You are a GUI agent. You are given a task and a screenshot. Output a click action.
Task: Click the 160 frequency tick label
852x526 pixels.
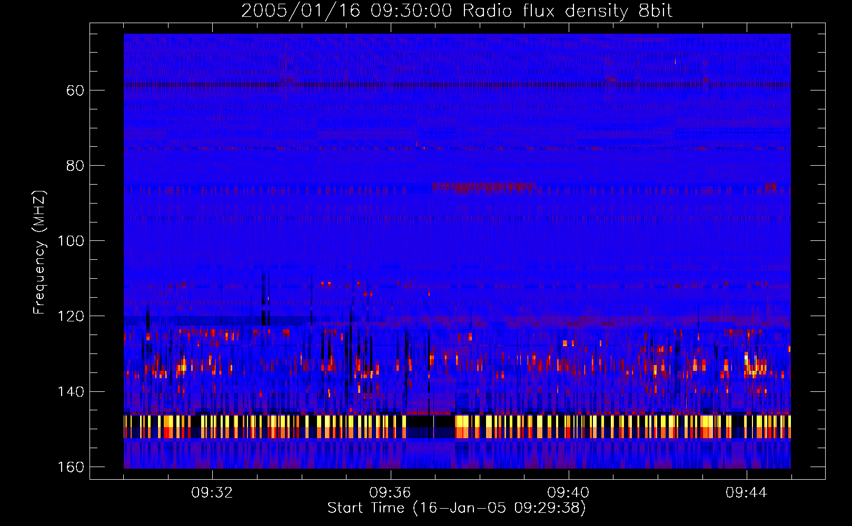point(71,467)
